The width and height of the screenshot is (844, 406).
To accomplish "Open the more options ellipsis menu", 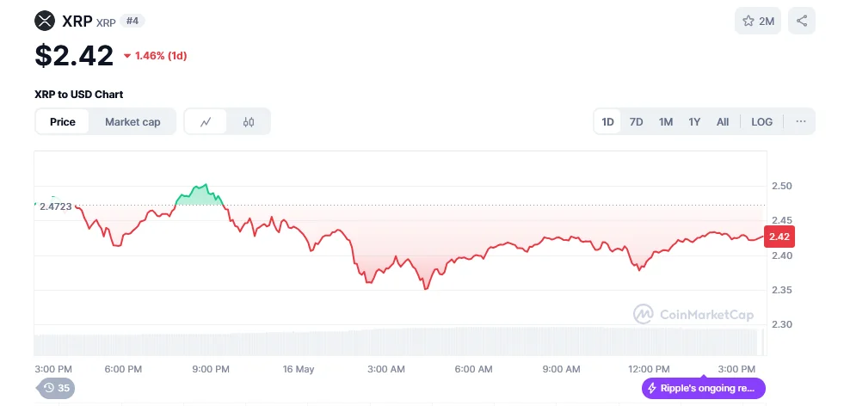I will 801,122.
